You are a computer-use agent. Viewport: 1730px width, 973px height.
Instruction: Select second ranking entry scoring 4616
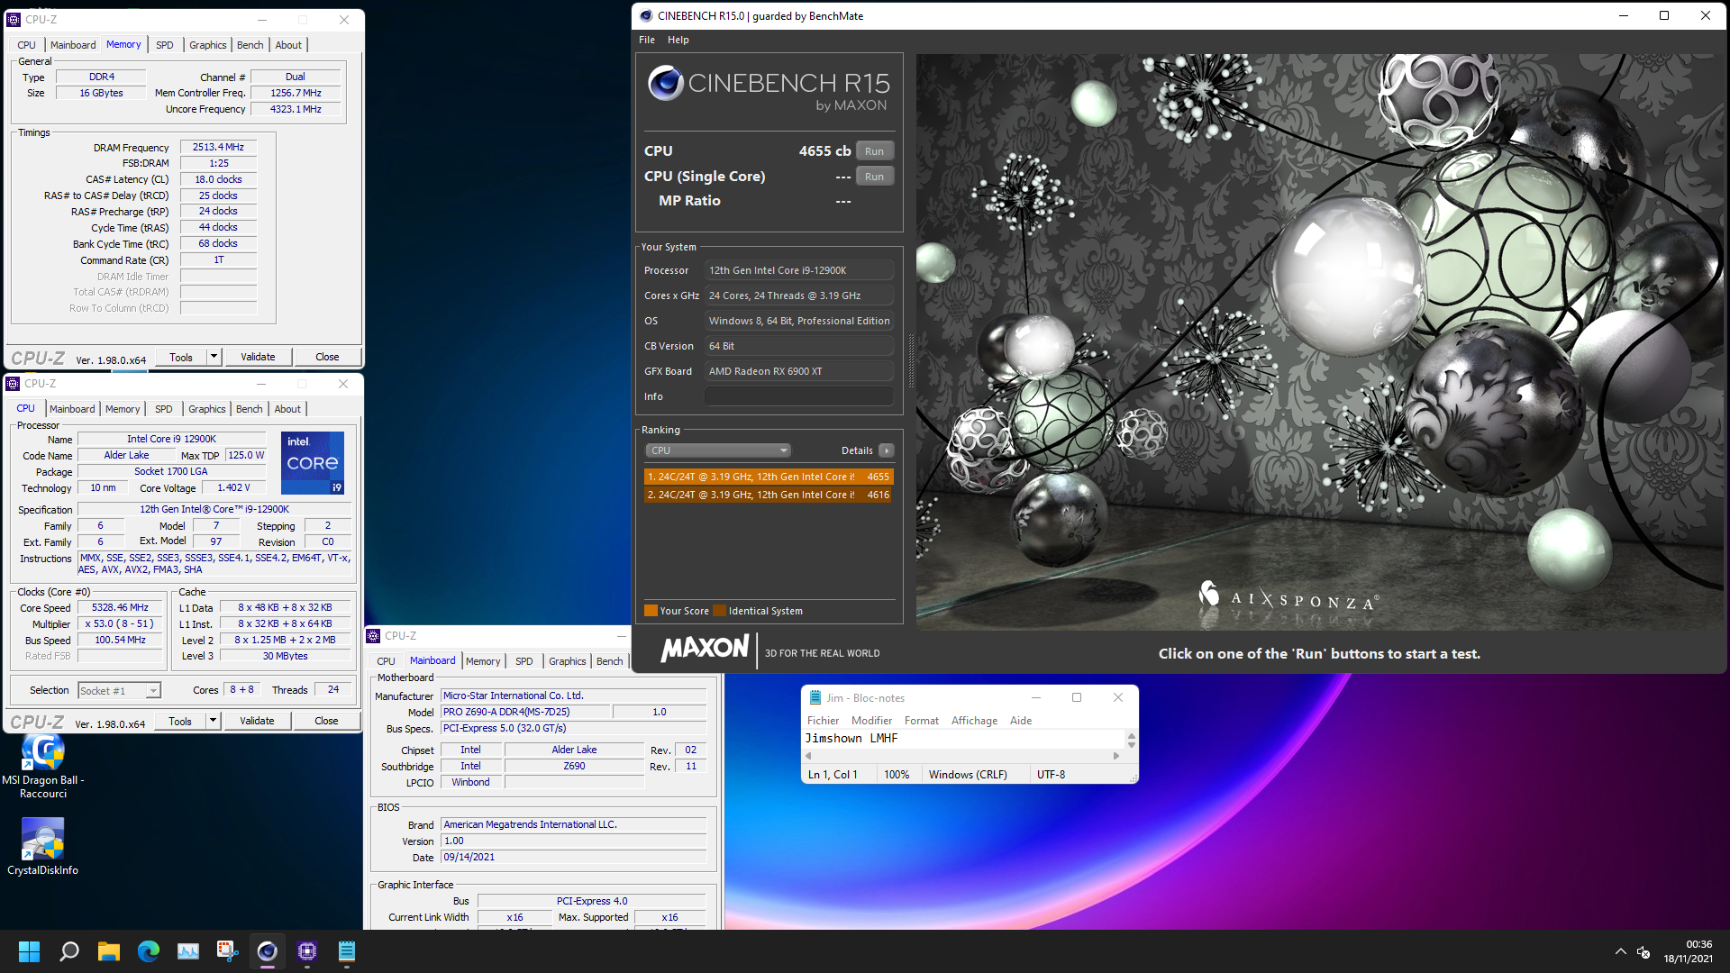769,495
